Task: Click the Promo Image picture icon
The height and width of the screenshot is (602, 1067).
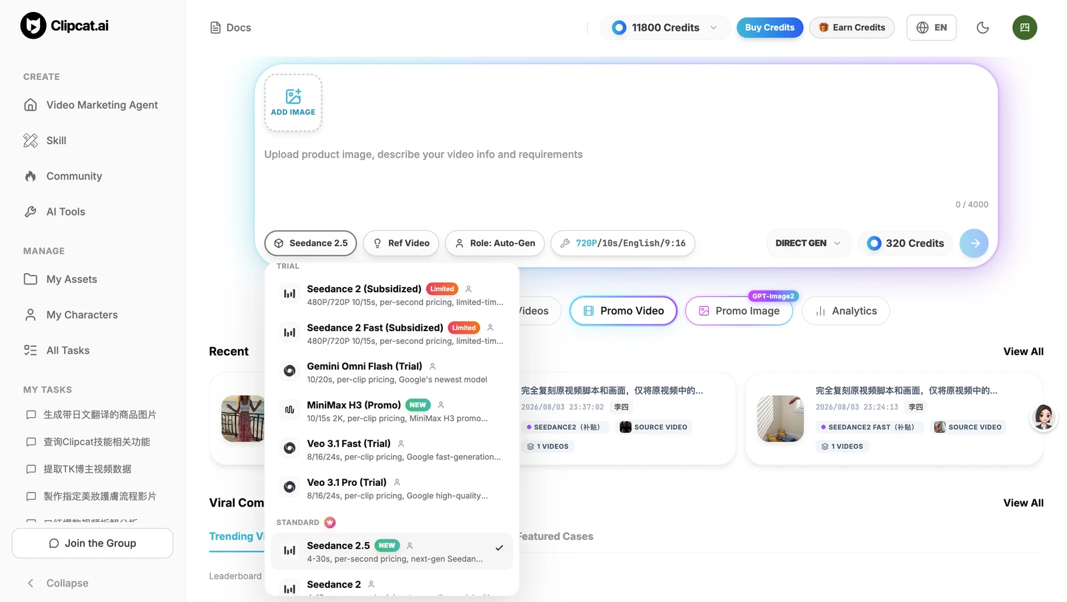Action: click(704, 311)
